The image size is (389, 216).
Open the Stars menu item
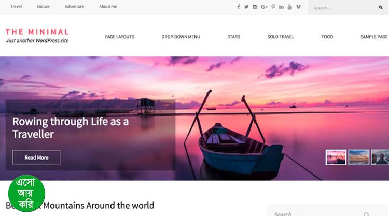point(234,37)
